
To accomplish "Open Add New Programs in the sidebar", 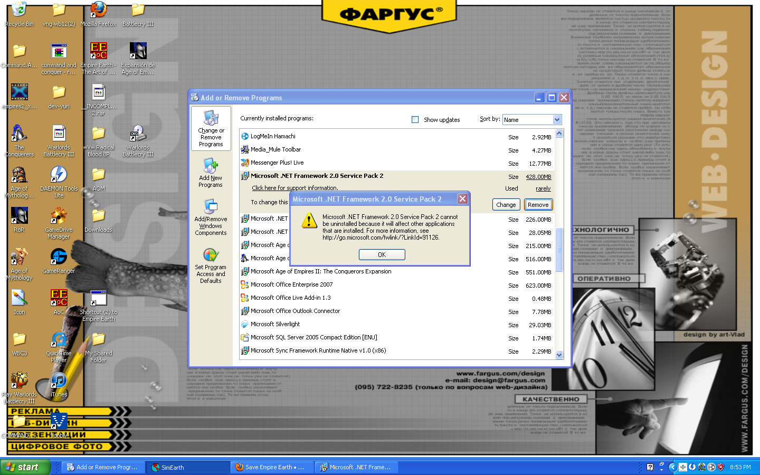I will pos(211,173).
